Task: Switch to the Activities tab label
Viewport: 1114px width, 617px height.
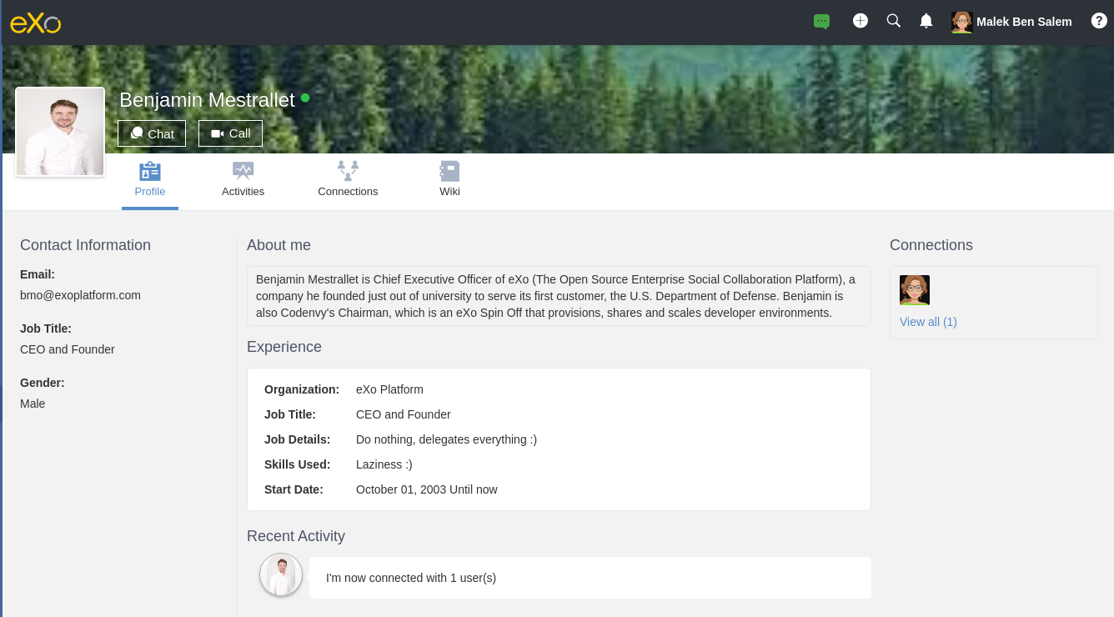Action: click(243, 192)
